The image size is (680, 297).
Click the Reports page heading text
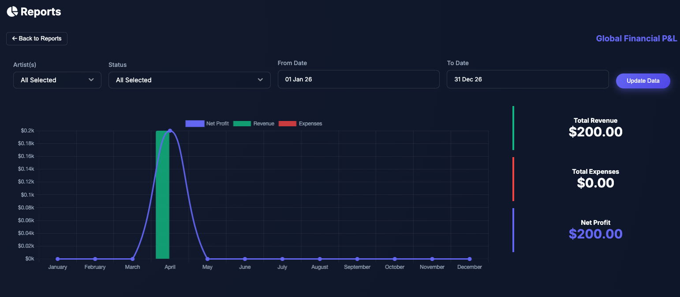pyautogui.click(x=41, y=12)
